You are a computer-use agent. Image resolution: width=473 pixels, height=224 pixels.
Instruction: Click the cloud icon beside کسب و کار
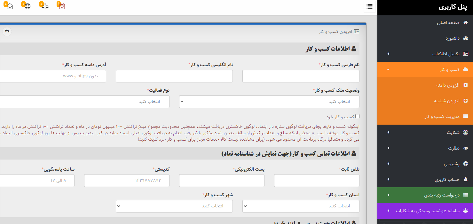(465, 69)
